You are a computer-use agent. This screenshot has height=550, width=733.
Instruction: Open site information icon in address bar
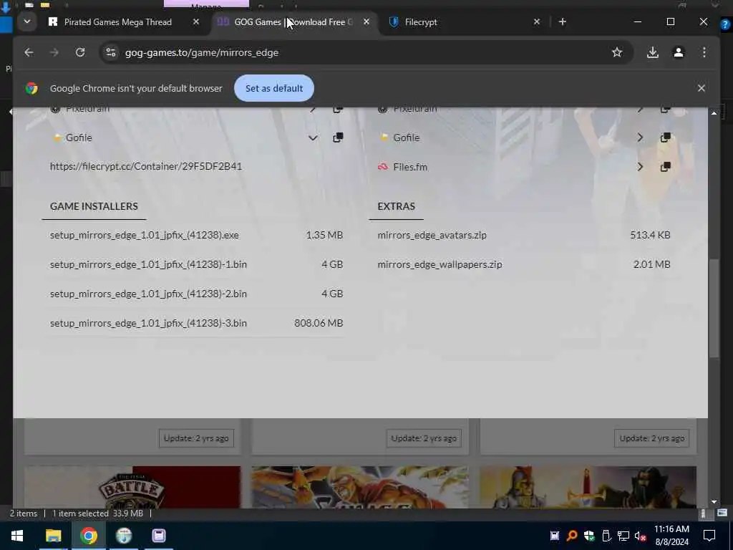[x=111, y=52]
